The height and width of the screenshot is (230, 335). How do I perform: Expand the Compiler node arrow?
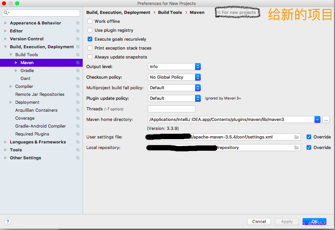(x=11, y=86)
